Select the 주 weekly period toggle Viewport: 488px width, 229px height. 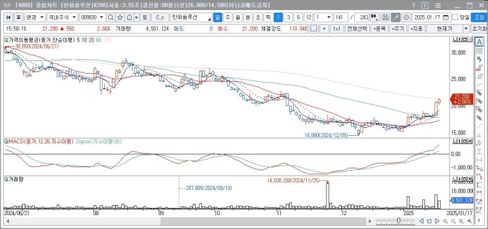228,18
